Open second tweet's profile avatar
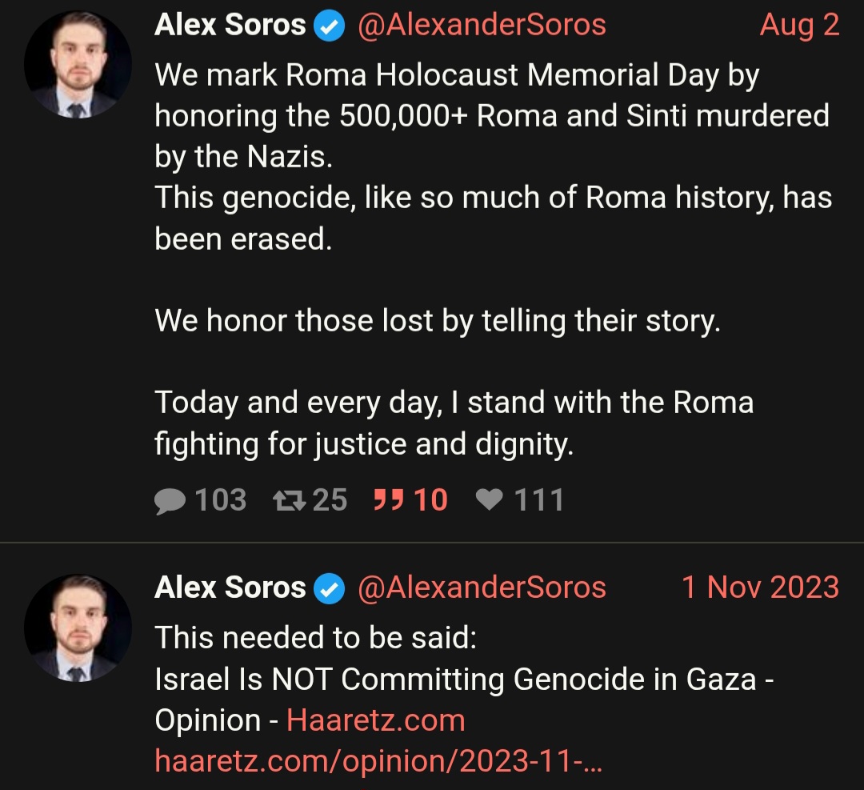The image size is (864, 790). (78, 628)
